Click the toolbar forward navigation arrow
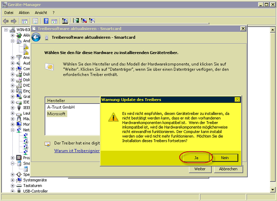The image size is (277, 201). point(14,21)
